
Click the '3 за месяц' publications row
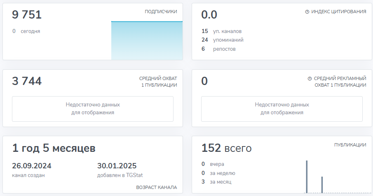pos(216,182)
